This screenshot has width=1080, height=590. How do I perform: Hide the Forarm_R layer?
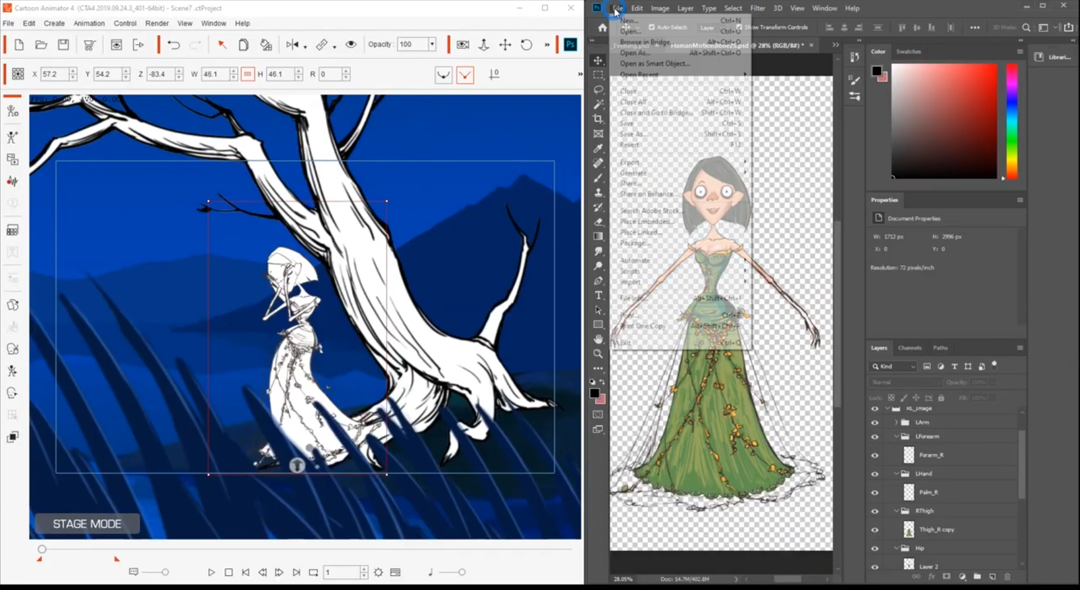click(875, 455)
